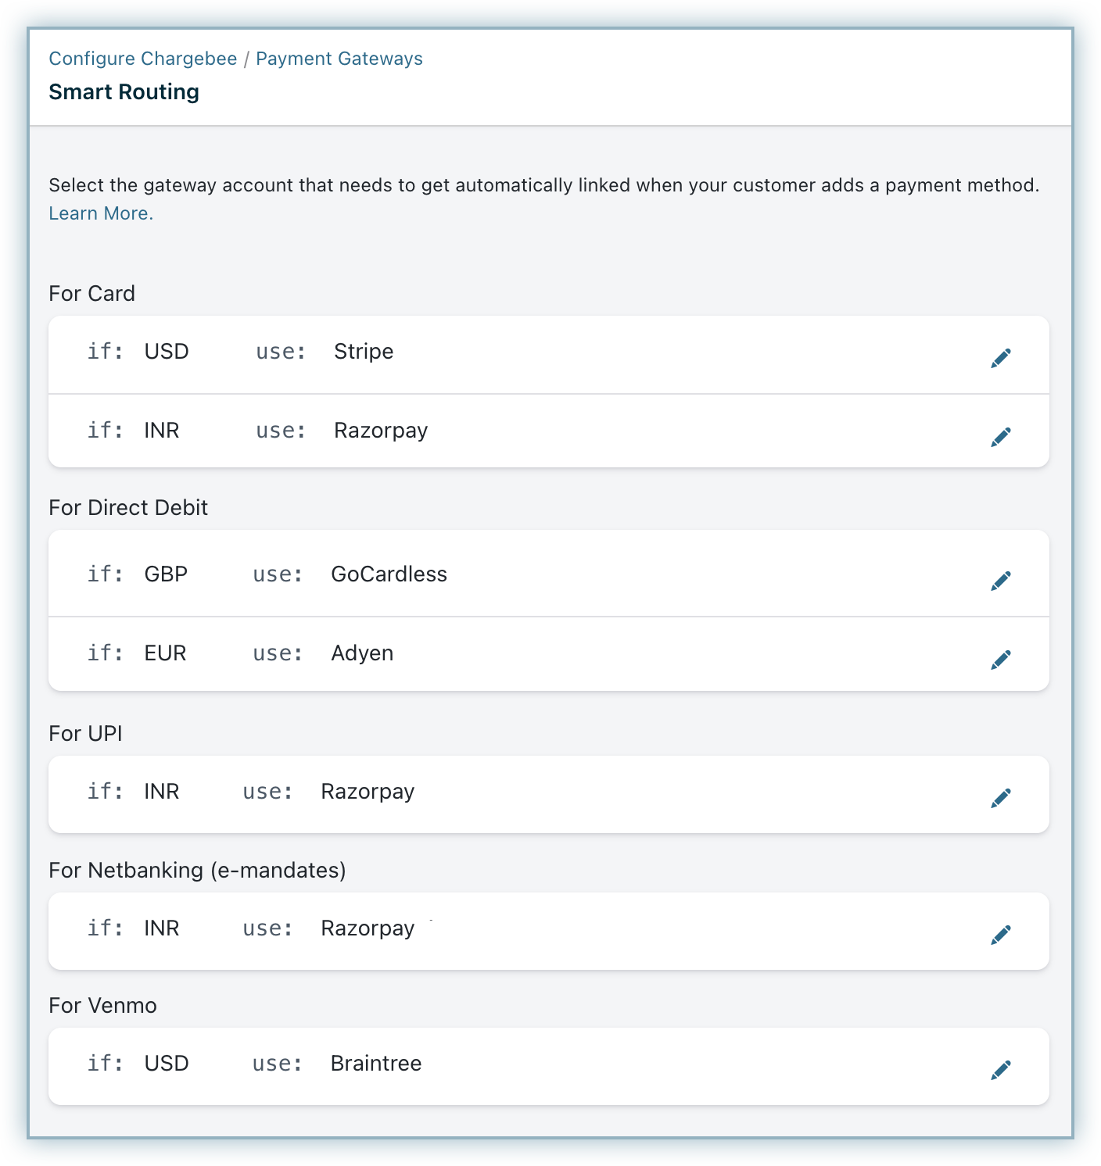
Task: Edit the Card INR Razorpay rule
Action: [1000, 437]
